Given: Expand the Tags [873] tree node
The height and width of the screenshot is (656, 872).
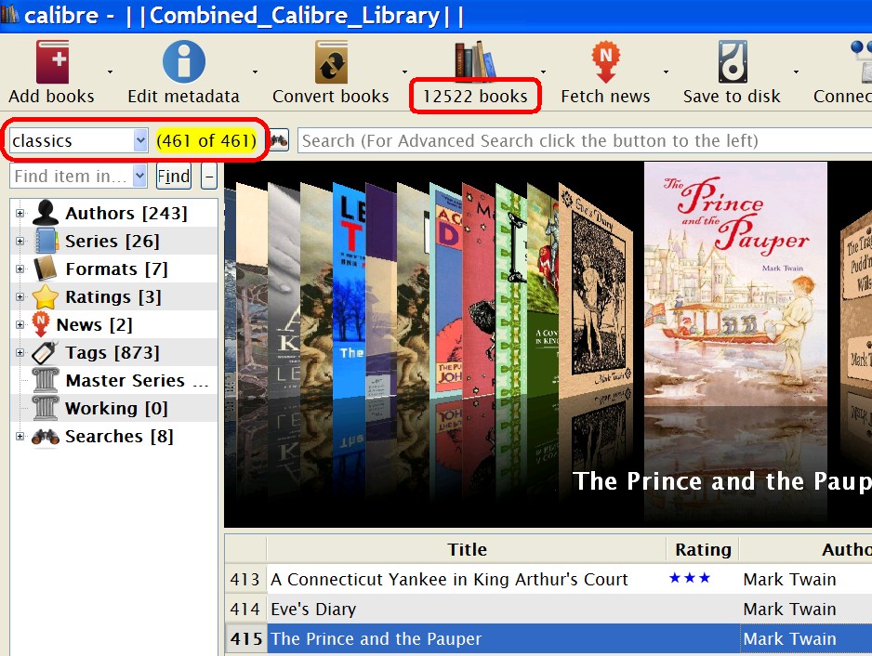Looking at the screenshot, I should point(20,352).
